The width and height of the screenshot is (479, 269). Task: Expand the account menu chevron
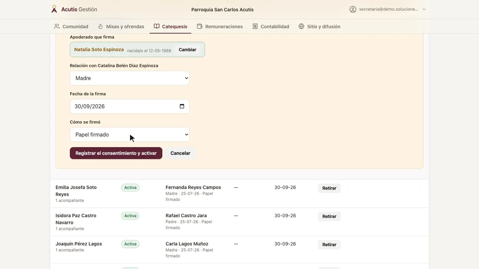(424, 9)
